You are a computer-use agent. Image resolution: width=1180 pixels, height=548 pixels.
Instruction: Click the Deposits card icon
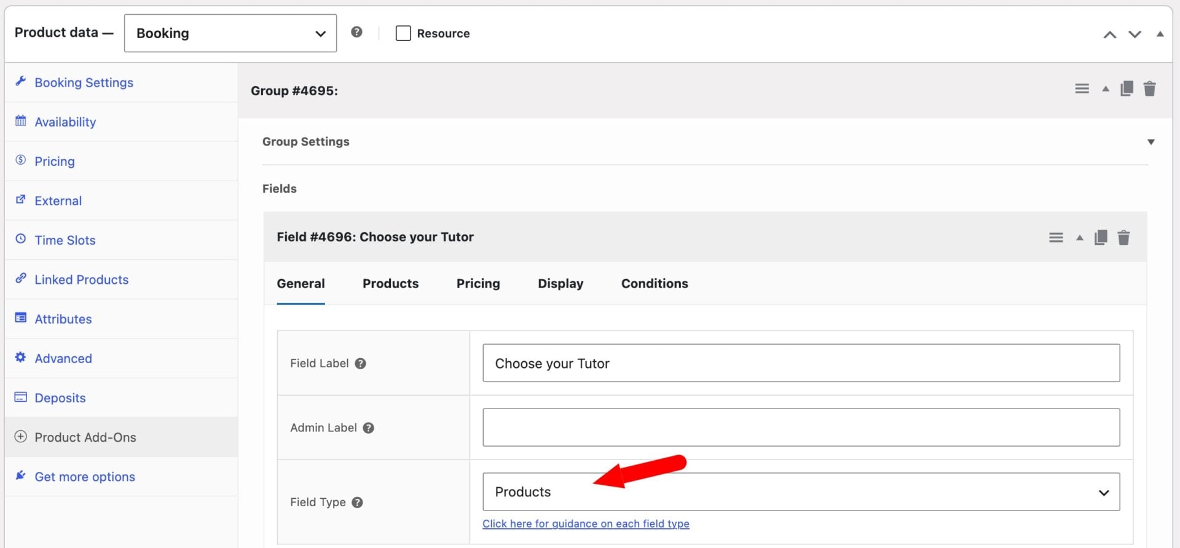pyautogui.click(x=21, y=397)
